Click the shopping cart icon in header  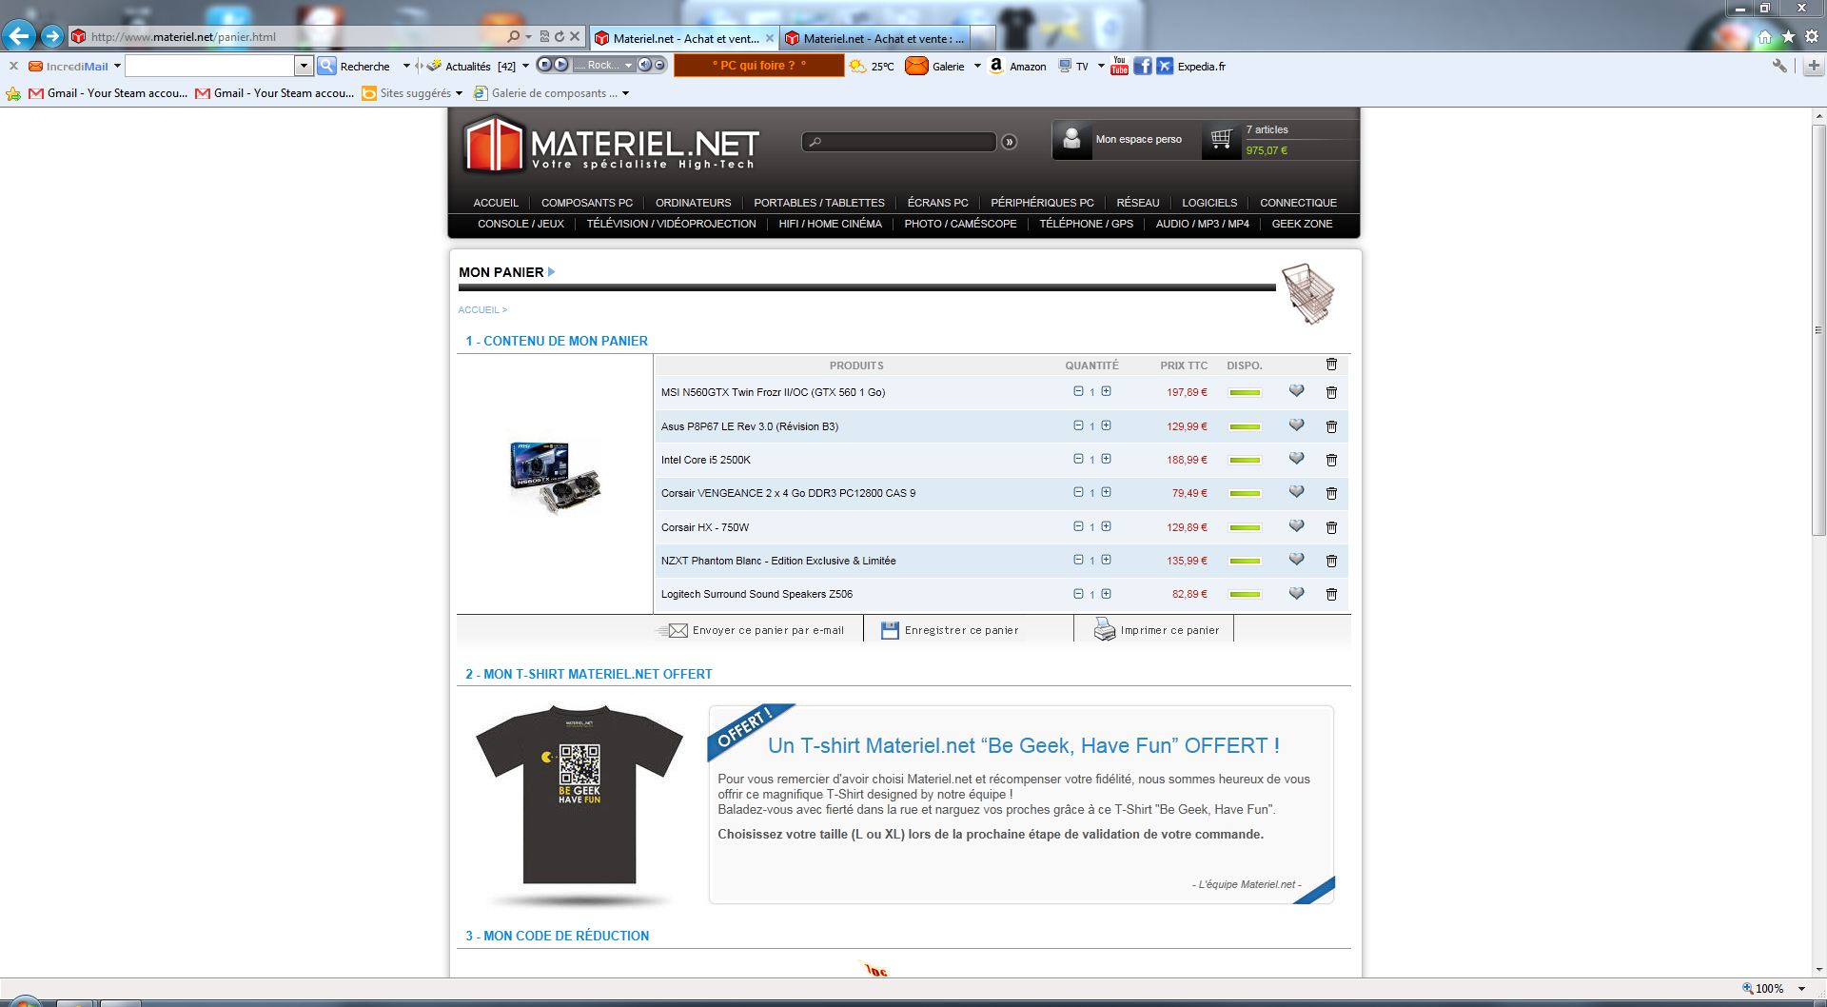1221,140
